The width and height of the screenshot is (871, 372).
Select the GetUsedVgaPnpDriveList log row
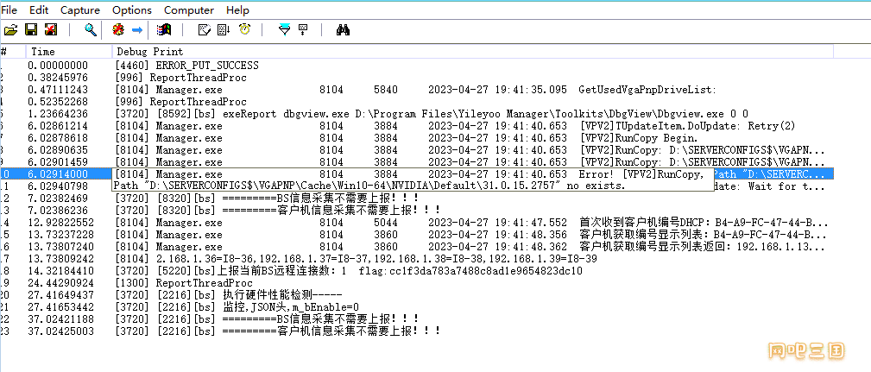[417, 90]
